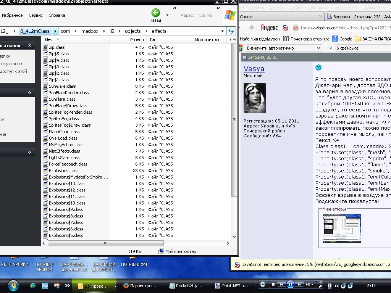Click the NoScript icon next to Яндекс
The image size is (391, 293).
point(285,27)
